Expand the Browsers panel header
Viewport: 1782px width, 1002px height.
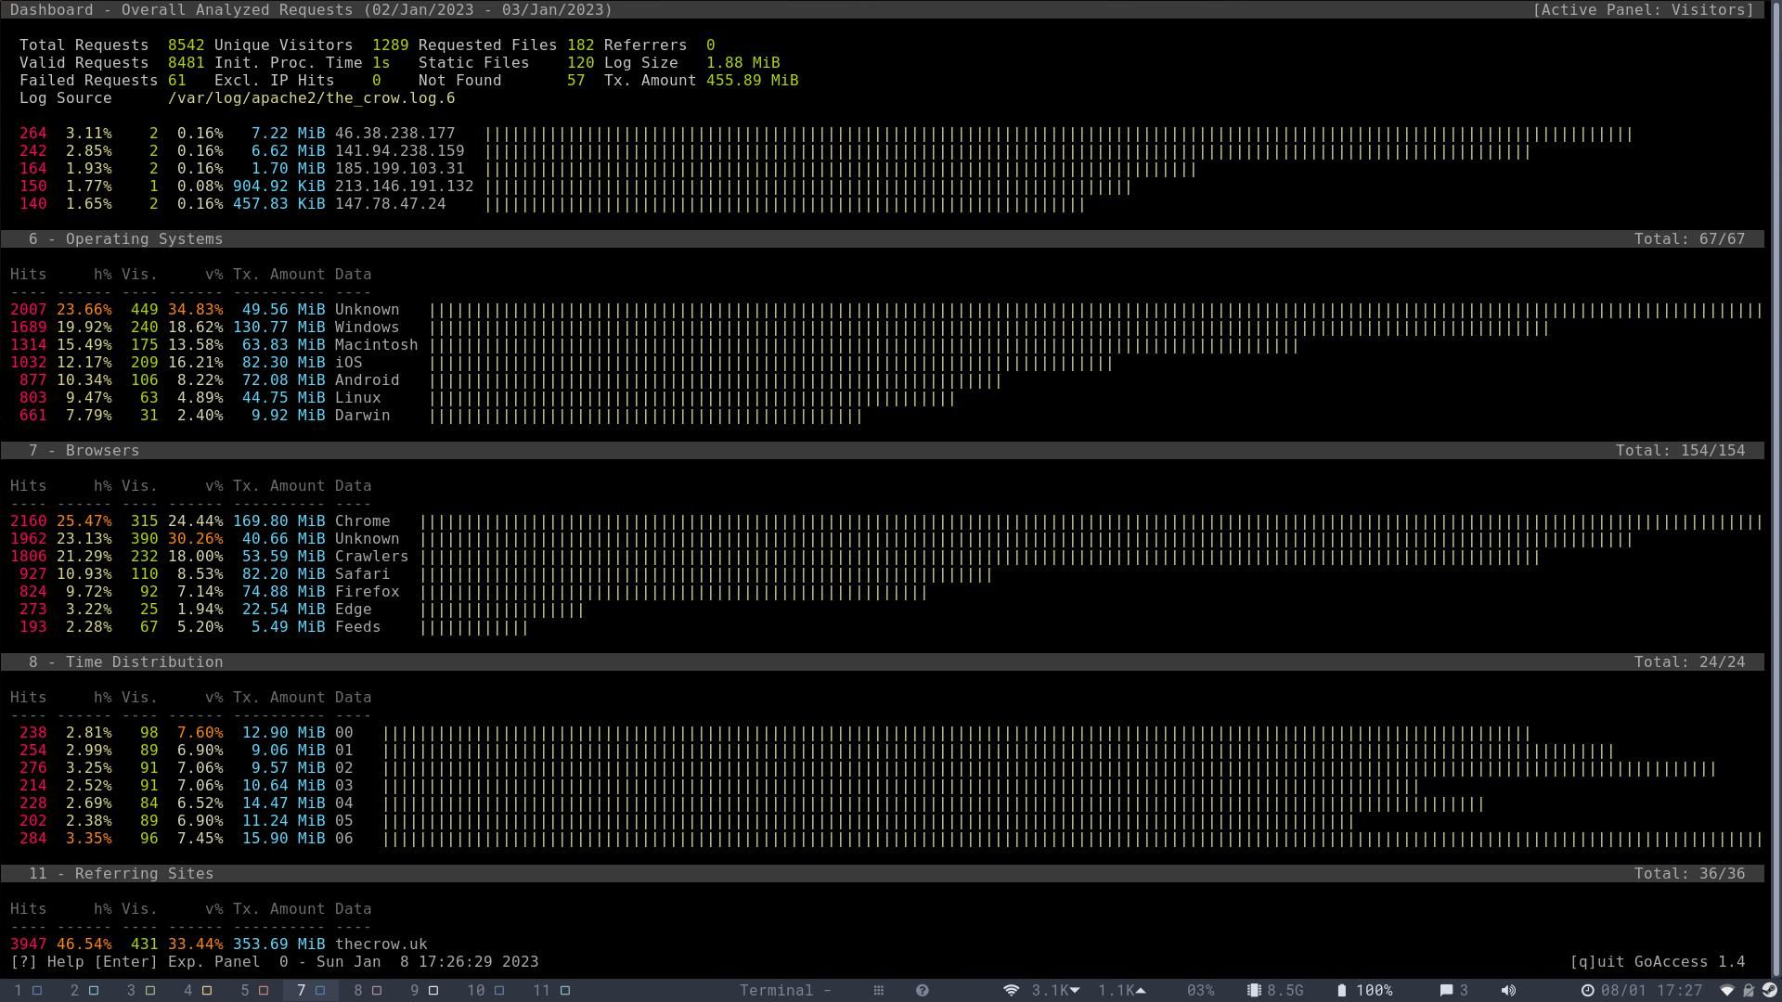coord(84,451)
